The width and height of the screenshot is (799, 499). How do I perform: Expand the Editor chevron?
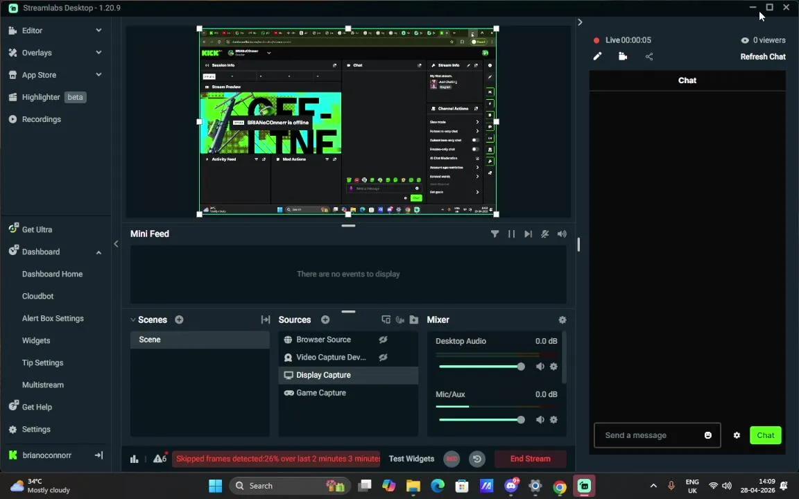(x=98, y=30)
